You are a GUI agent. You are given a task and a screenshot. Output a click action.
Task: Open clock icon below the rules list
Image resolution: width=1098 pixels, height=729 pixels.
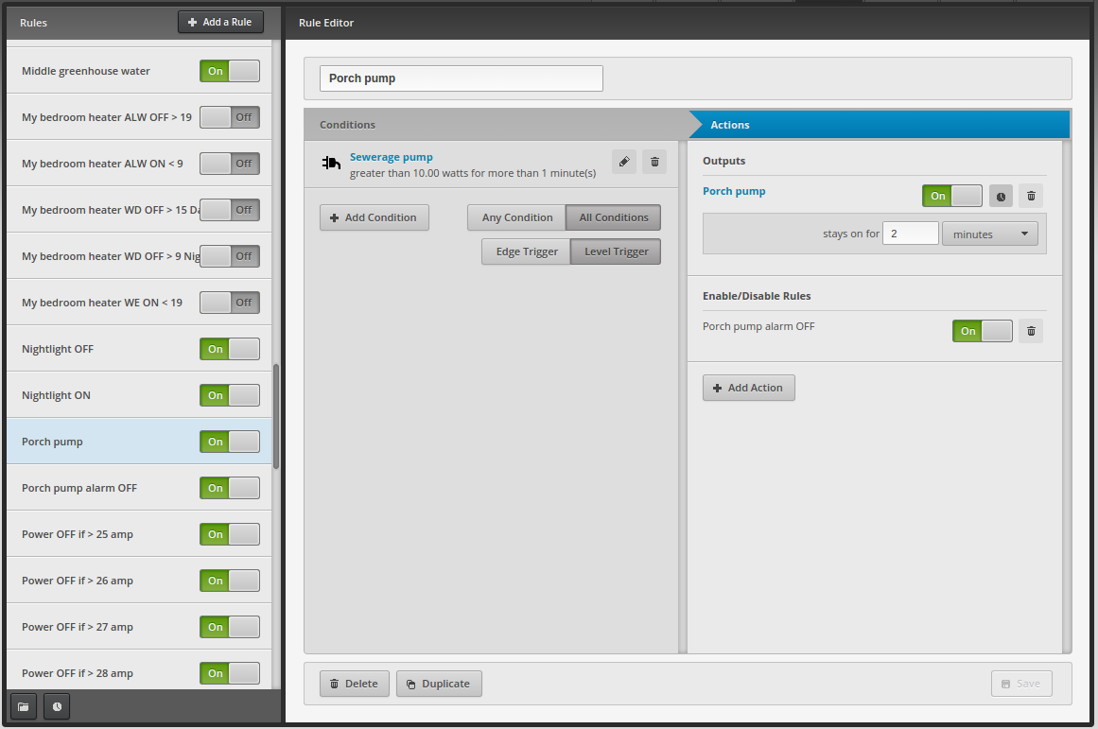(x=57, y=706)
